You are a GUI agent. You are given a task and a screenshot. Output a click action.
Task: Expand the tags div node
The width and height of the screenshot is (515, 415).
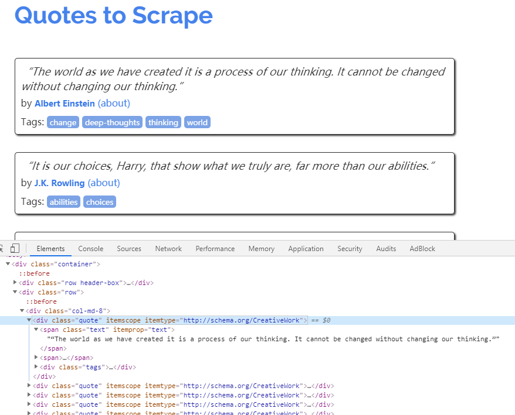tap(36, 367)
